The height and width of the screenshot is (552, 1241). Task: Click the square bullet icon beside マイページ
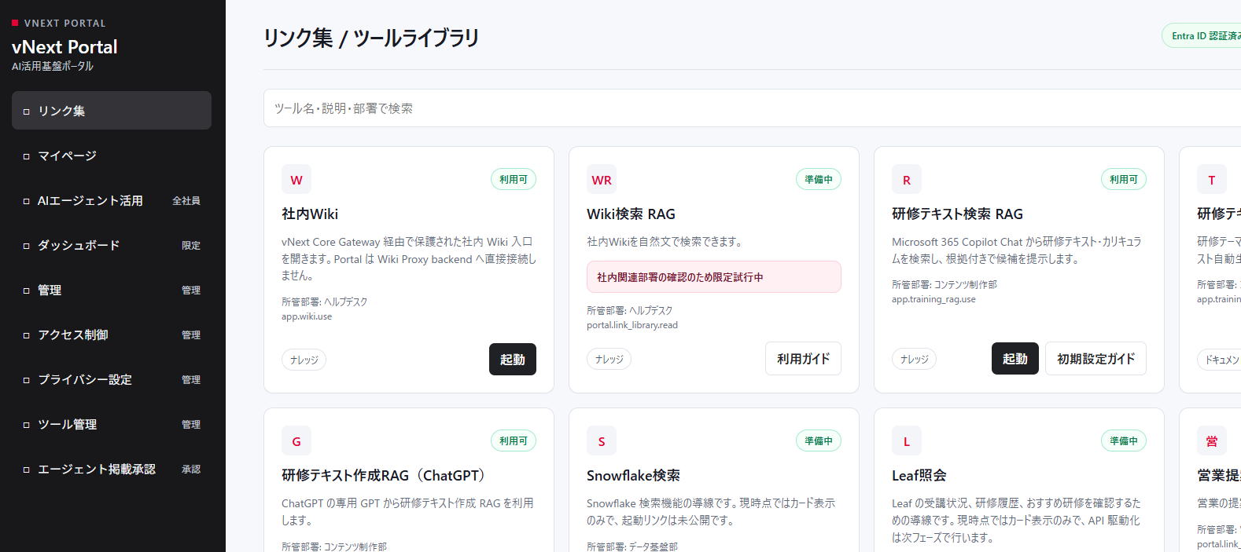point(26,156)
